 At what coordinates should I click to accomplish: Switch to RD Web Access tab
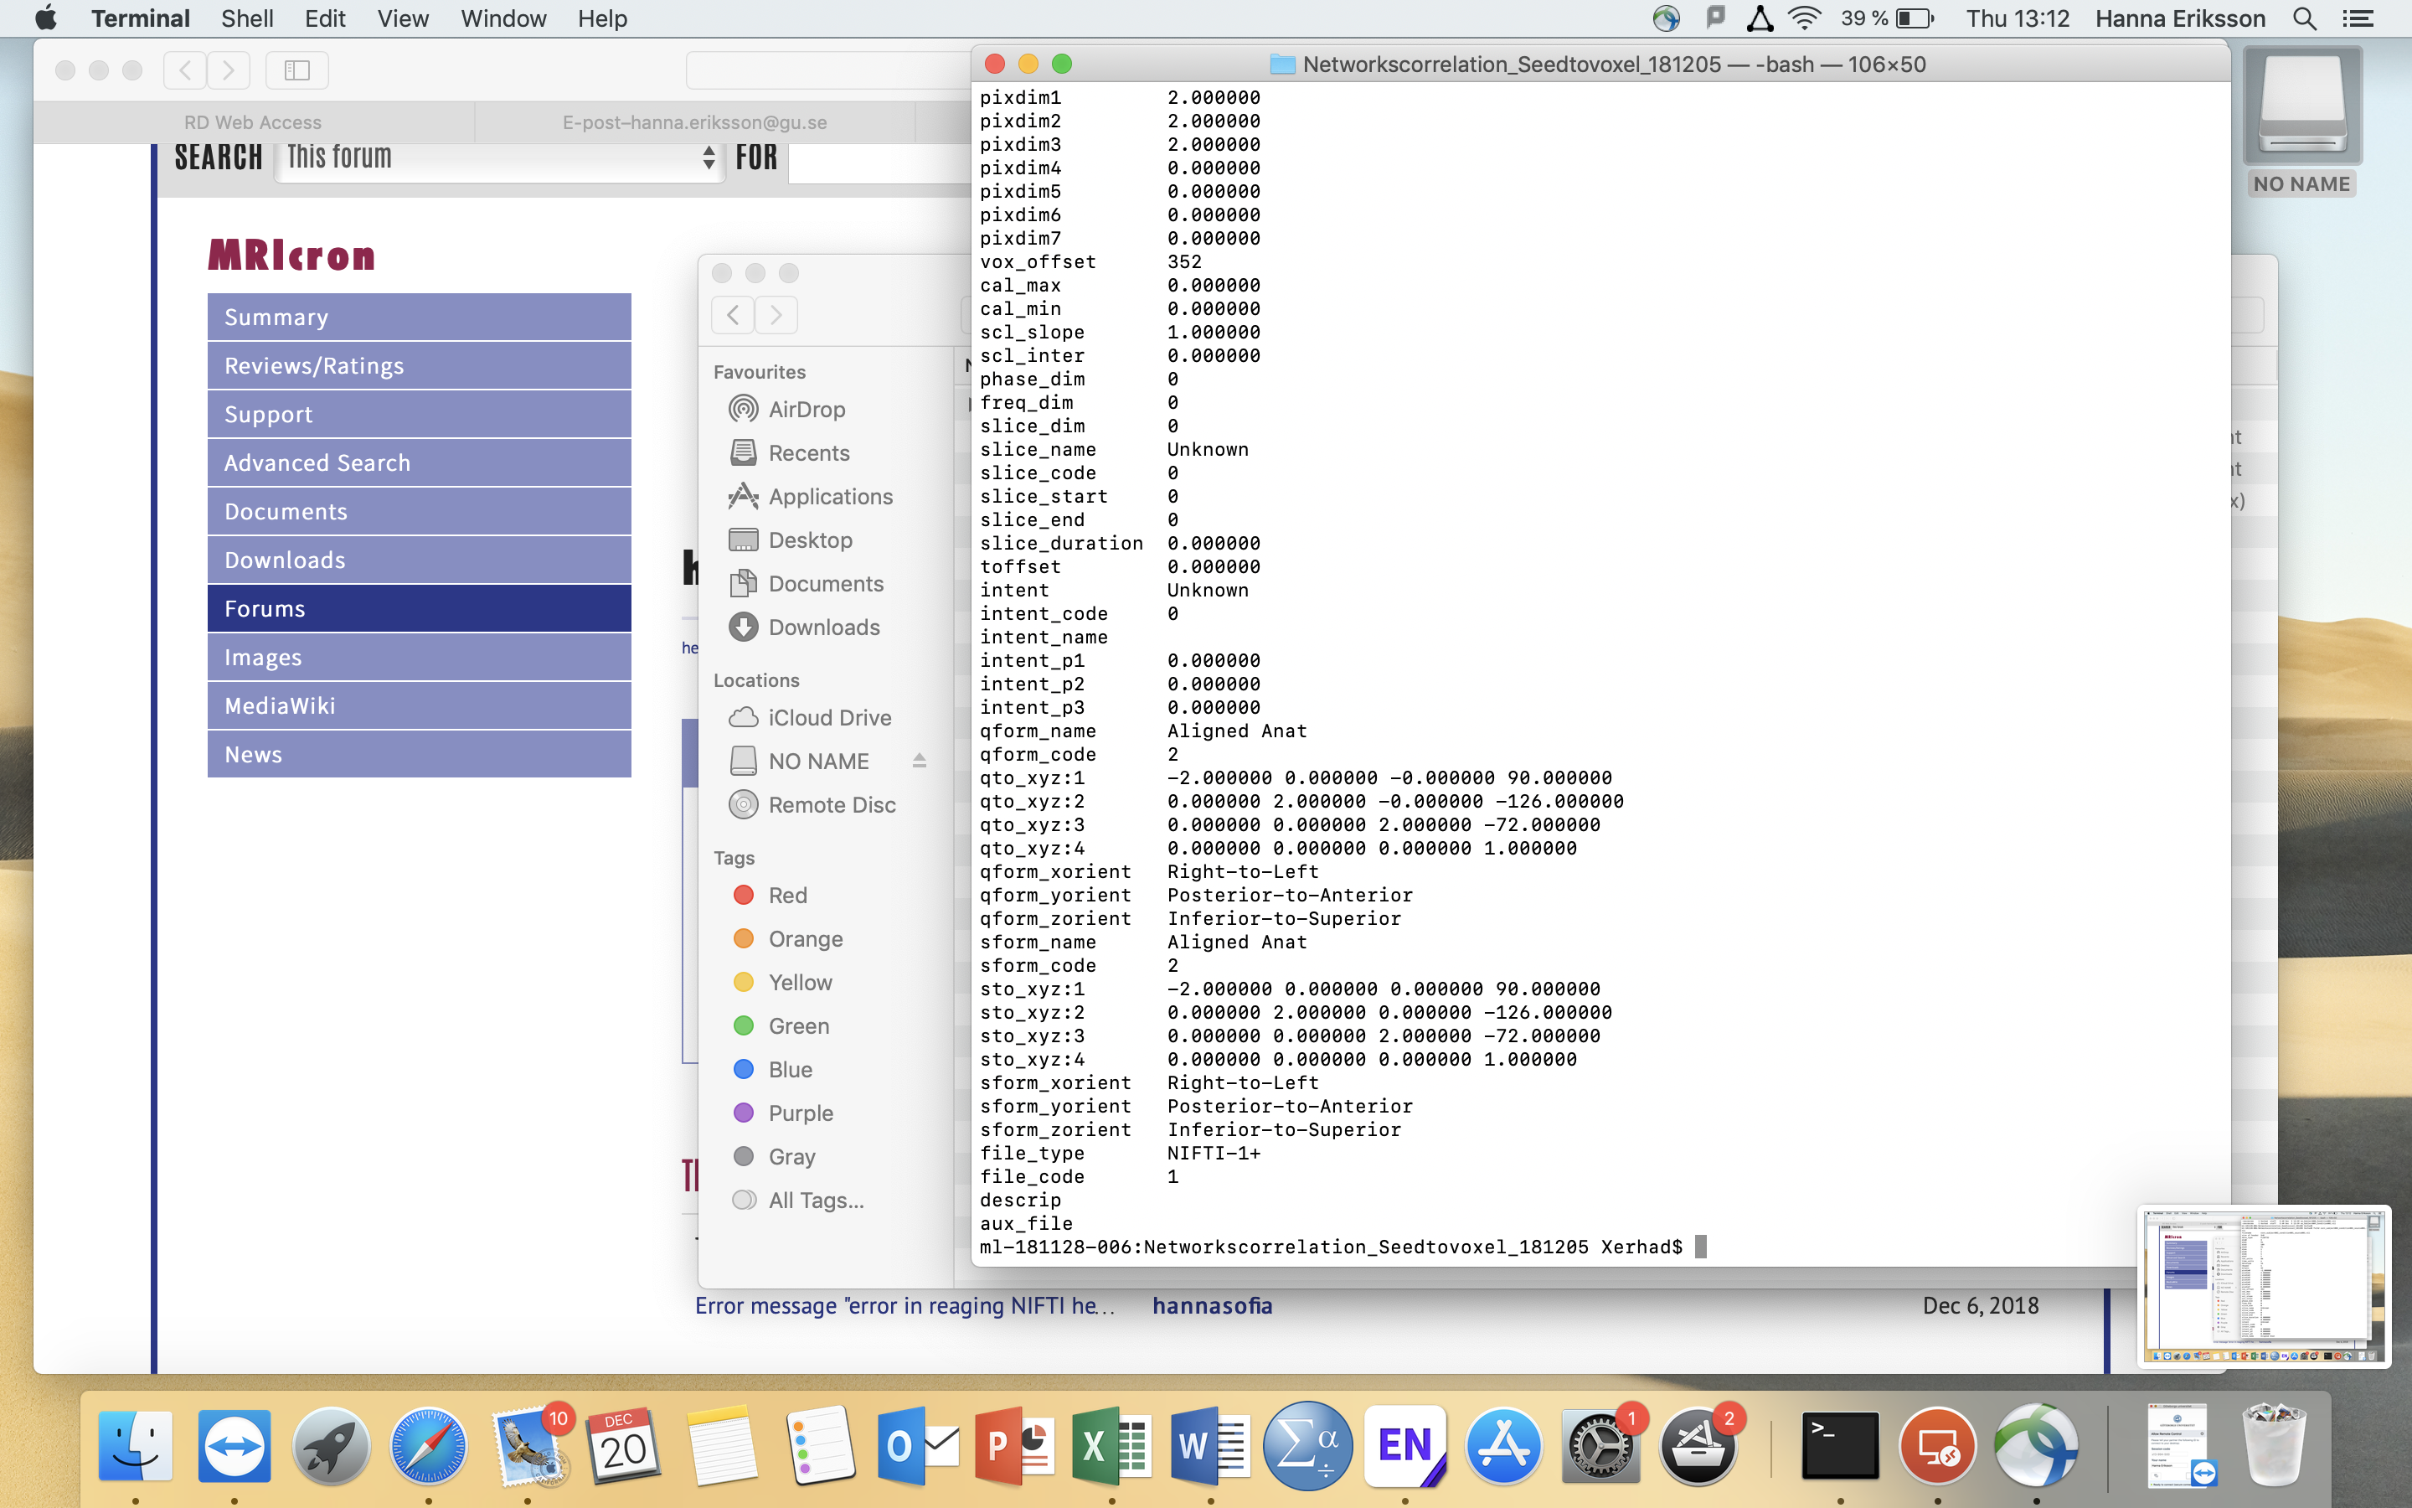pos(253,122)
